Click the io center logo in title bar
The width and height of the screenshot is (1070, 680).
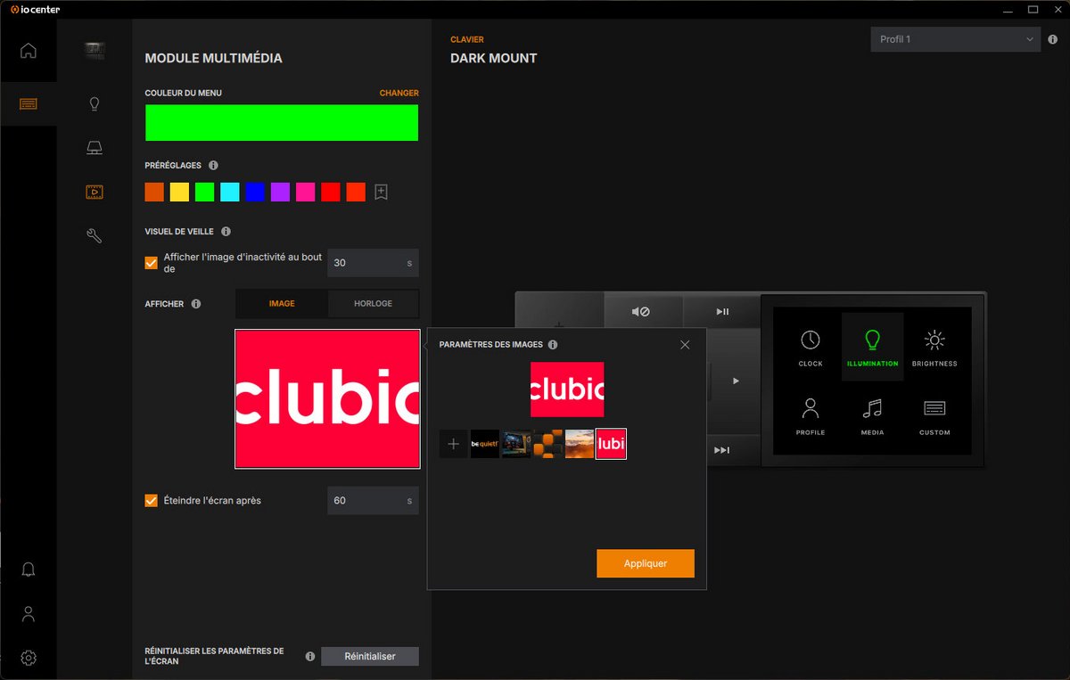point(35,9)
